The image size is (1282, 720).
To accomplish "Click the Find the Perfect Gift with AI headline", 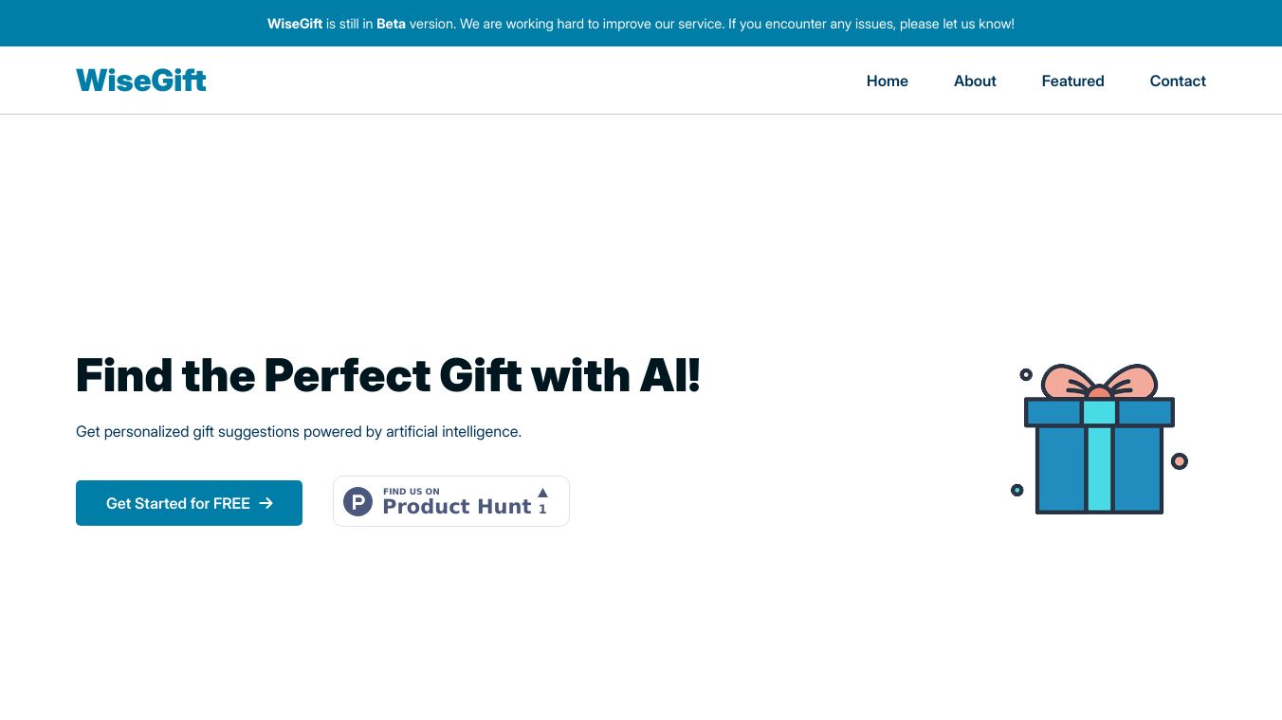I will pyautogui.click(x=388, y=375).
